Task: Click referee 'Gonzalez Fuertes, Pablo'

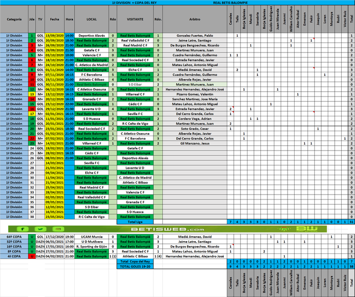Action: [195, 36]
